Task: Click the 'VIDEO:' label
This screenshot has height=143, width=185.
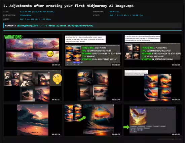Action: 97,16
